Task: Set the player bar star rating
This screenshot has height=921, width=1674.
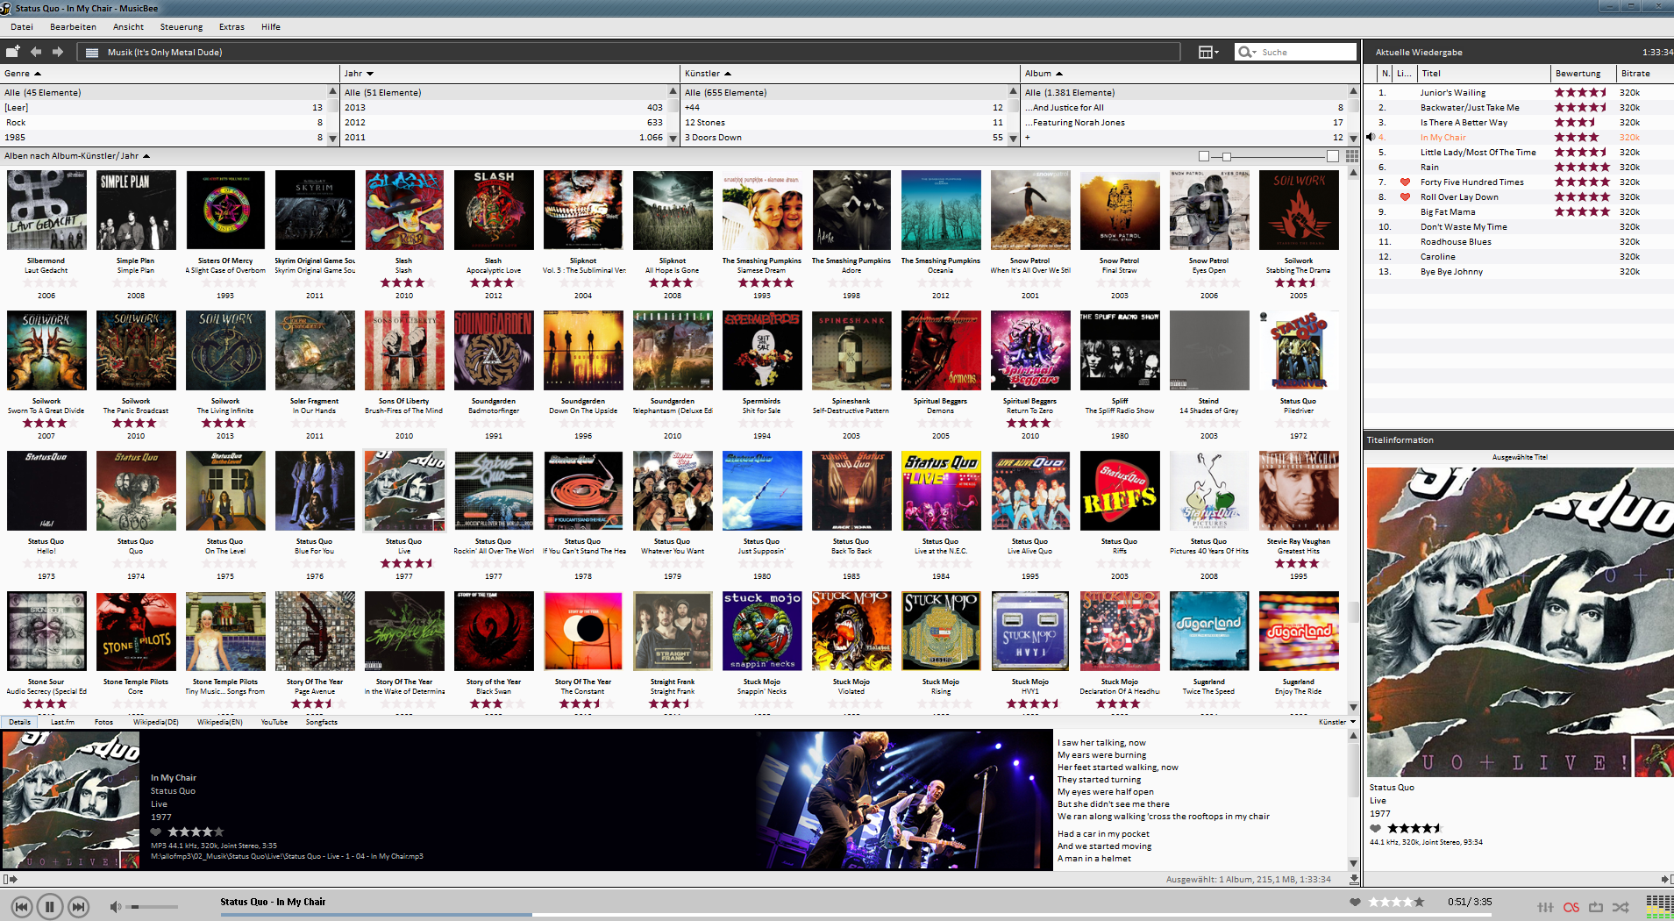Action: coord(1396,902)
